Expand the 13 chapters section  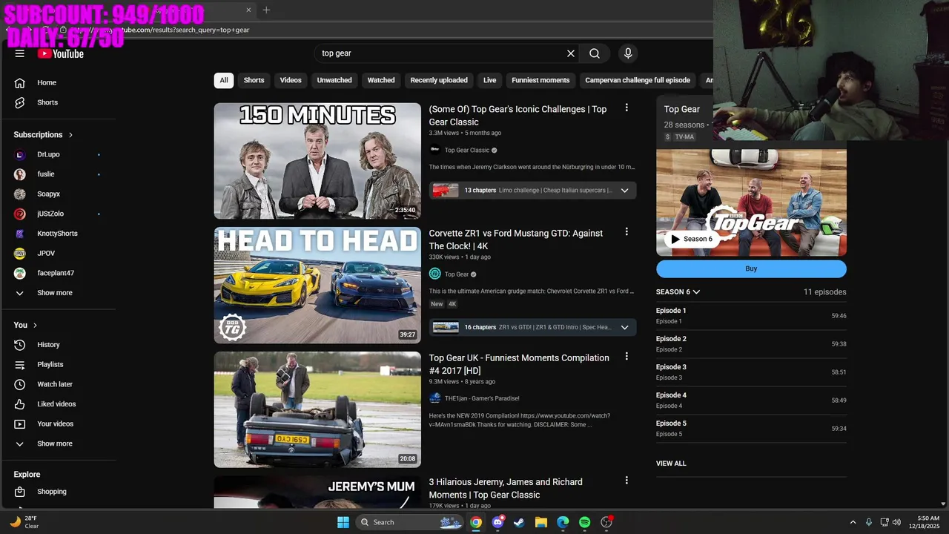(532, 191)
